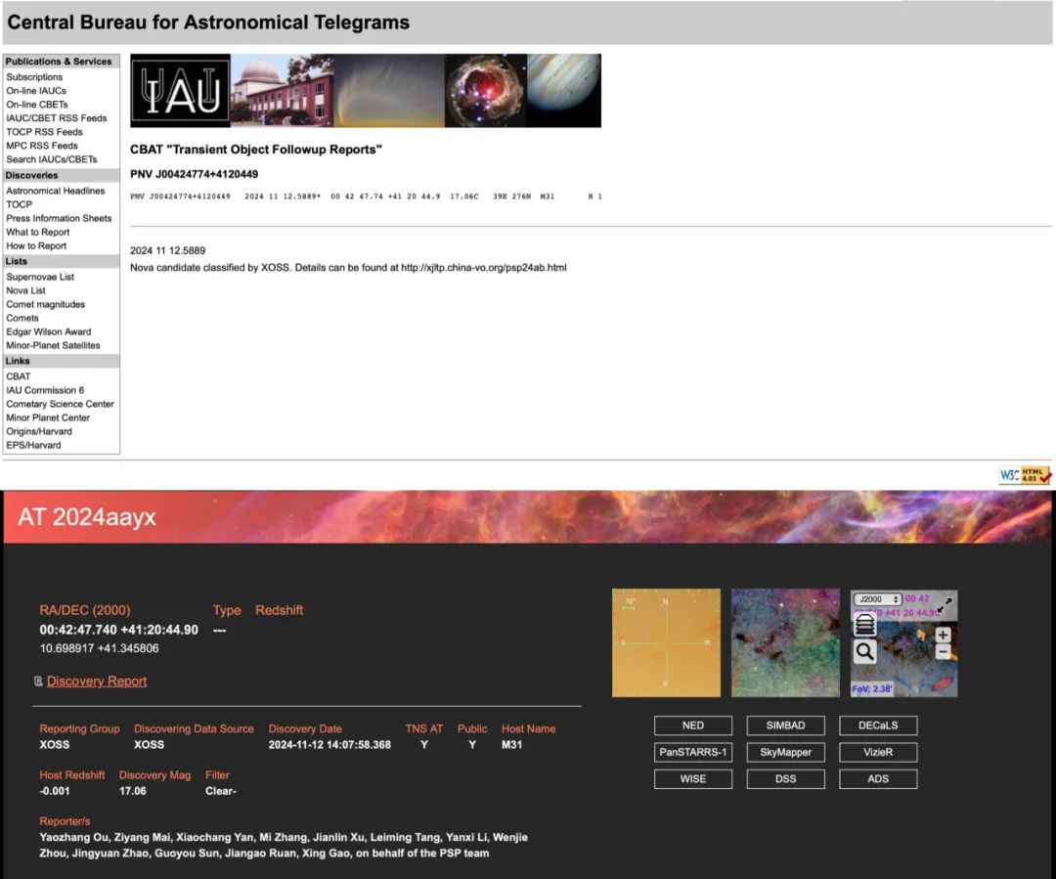Click the PanSTARRS-1 button
Image resolution: width=1056 pixels, height=879 pixels.
(693, 752)
